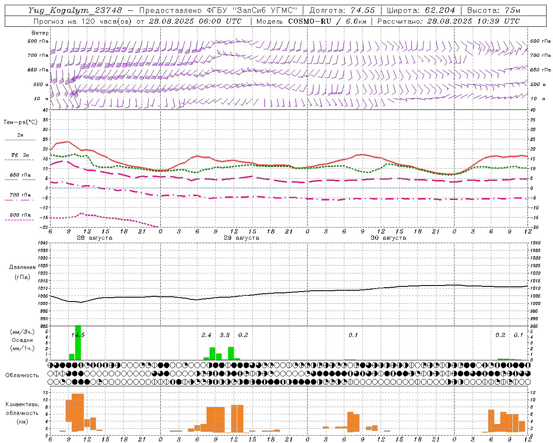Click the Давление panel label

click(22, 267)
